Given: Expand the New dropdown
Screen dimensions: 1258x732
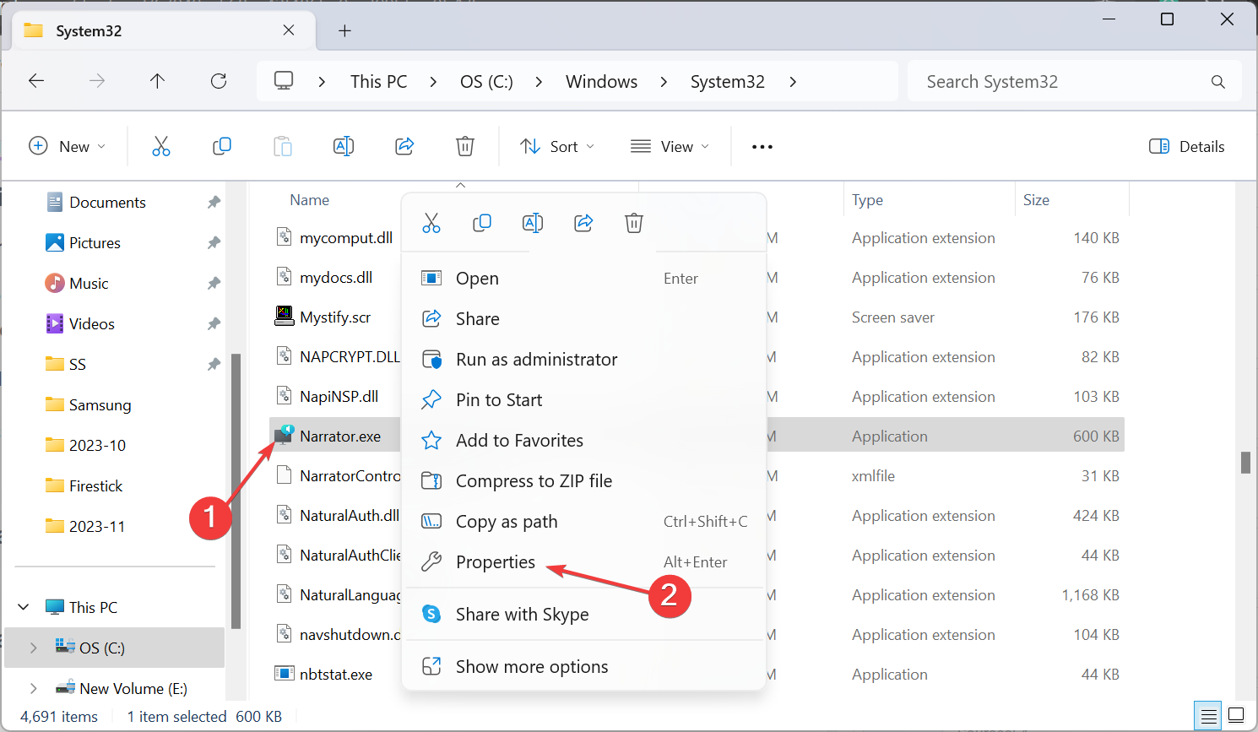Looking at the screenshot, I should [68, 146].
